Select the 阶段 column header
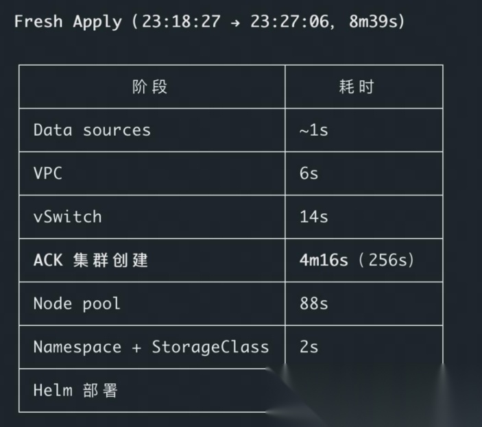This screenshot has height=427, width=482. [150, 86]
